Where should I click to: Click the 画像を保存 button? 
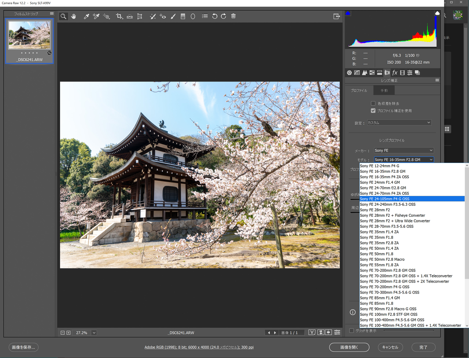23,347
